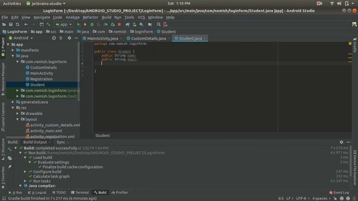Open the app run configuration dropdown

point(63,25)
